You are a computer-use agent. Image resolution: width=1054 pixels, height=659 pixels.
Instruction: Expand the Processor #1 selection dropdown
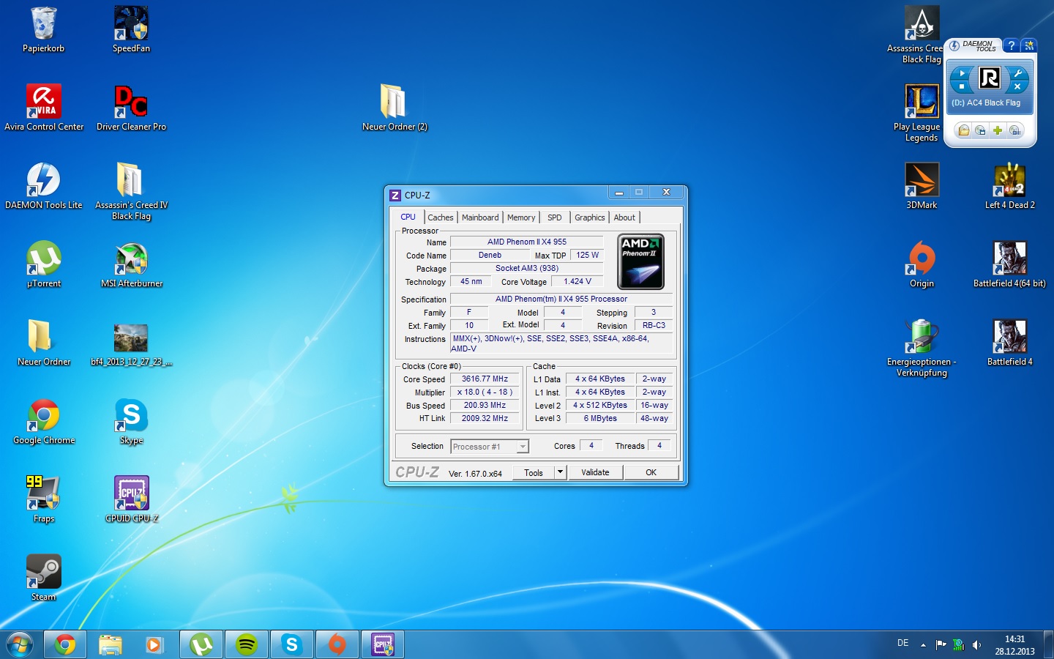pyautogui.click(x=522, y=447)
